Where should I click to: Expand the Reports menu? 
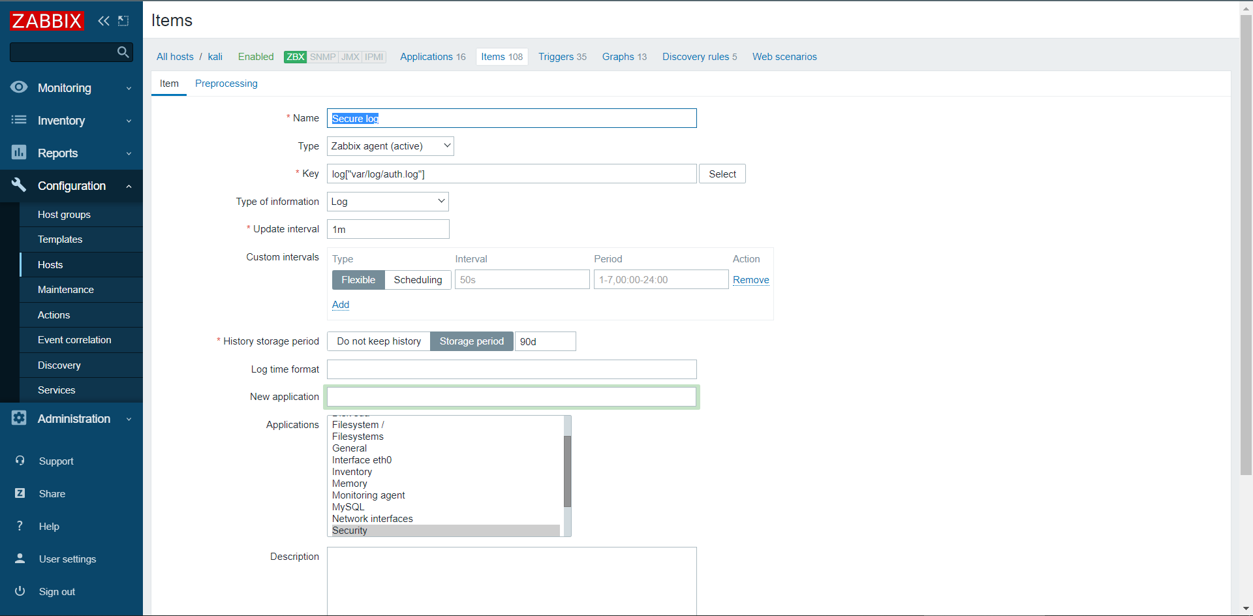[71, 153]
